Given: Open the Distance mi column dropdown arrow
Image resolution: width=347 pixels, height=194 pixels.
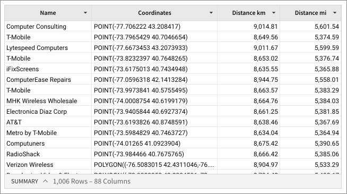Looking at the screenshot, I should tap(335, 13).
